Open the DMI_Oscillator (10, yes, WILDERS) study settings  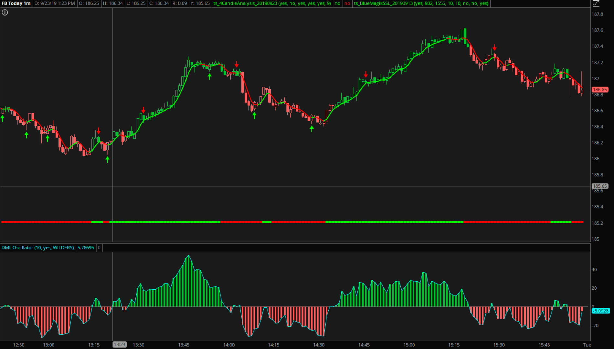37,248
